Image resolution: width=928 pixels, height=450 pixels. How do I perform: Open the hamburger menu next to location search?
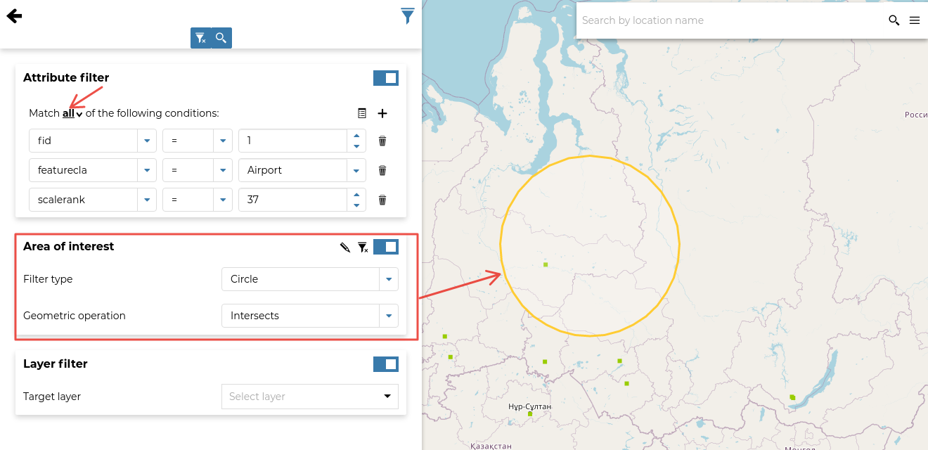[x=915, y=20]
